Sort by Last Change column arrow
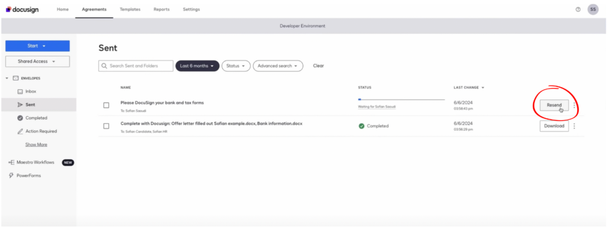The width and height of the screenshot is (607, 227). click(483, 88)
